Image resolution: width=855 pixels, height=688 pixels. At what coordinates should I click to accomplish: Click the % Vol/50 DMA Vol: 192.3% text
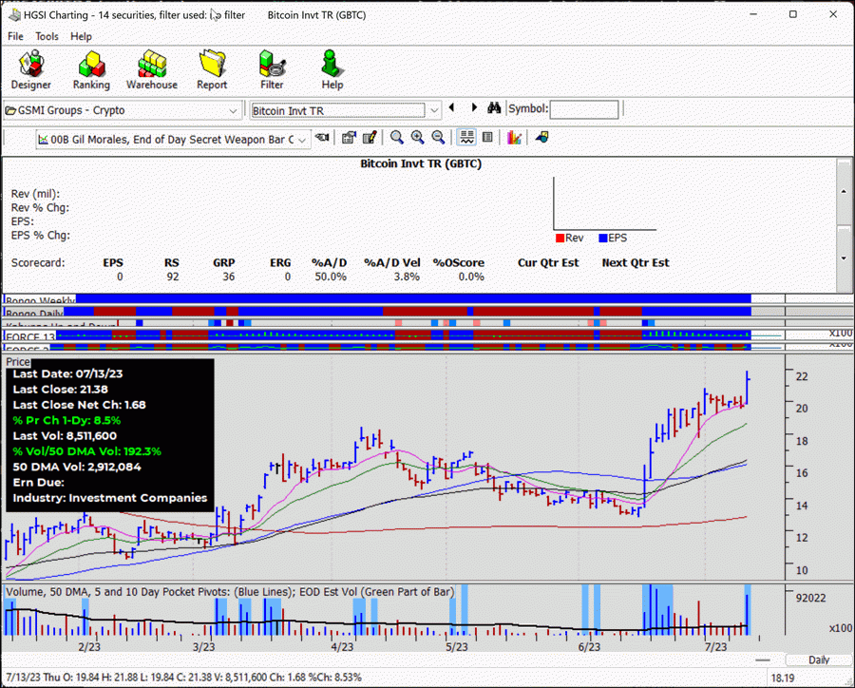(x=86, y=451)
